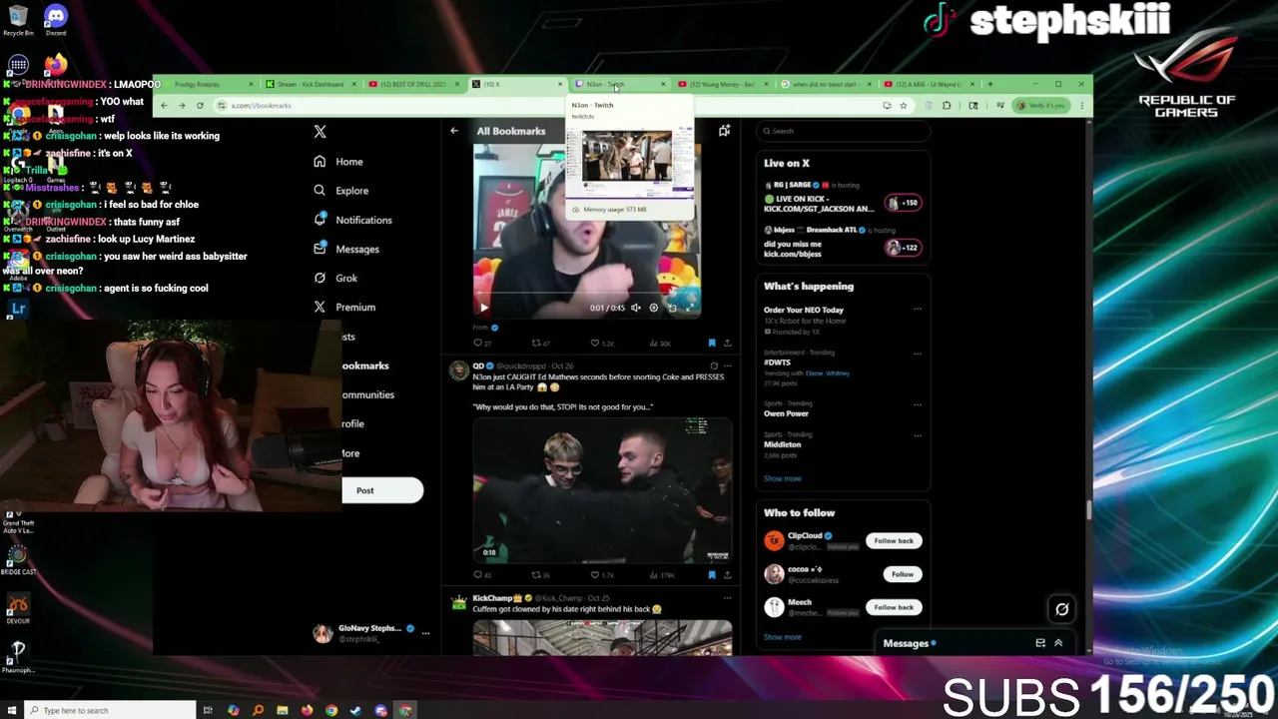Click the Post button
Viewport: 1278px width, 719px height.
point(382,490)
